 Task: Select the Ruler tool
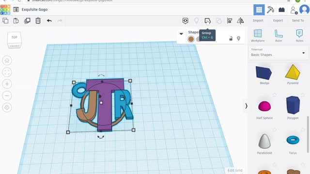[x=279, y=35]
